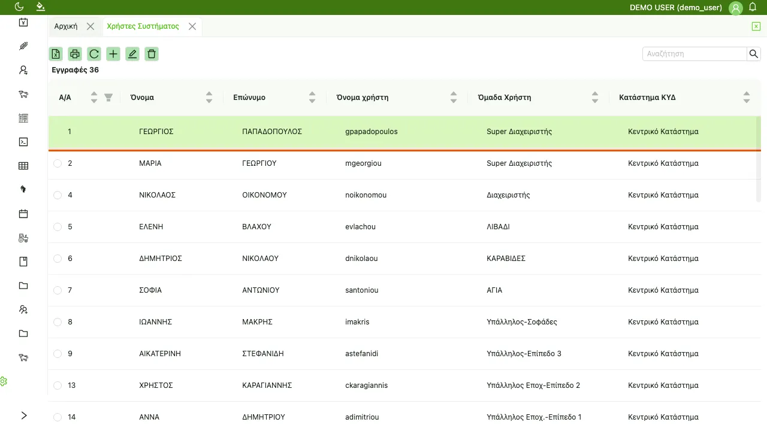Click surname ΚΑΡΑΓΙΑΝΝΗΣ
This screenshot has height=431, width=767.
267,386
